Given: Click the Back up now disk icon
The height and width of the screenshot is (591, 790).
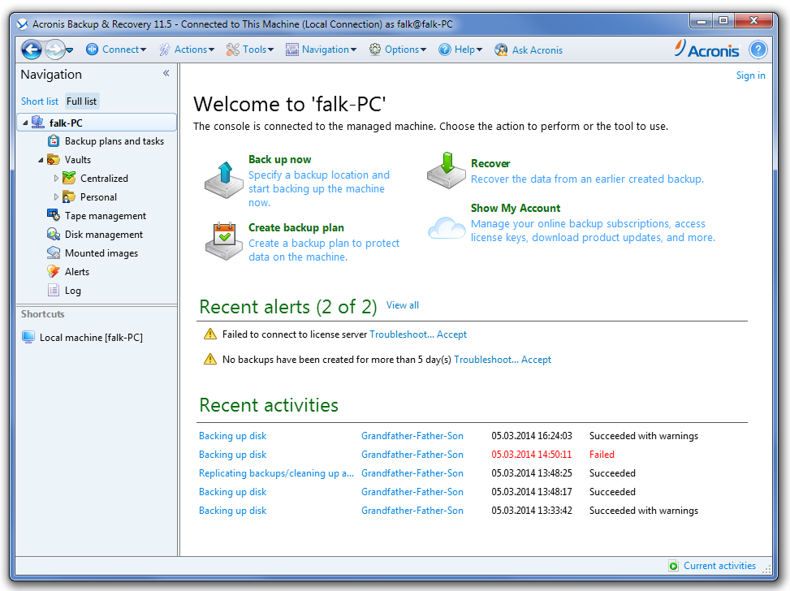Looking at the screenshot, I should tap(224, 182).
